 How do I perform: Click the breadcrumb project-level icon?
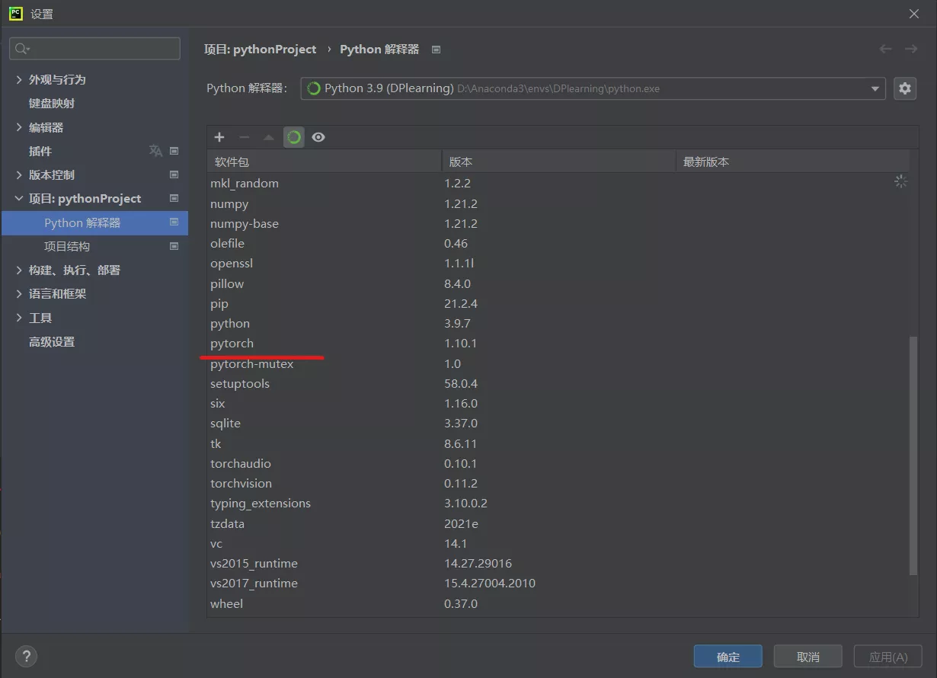pos(437,50)
